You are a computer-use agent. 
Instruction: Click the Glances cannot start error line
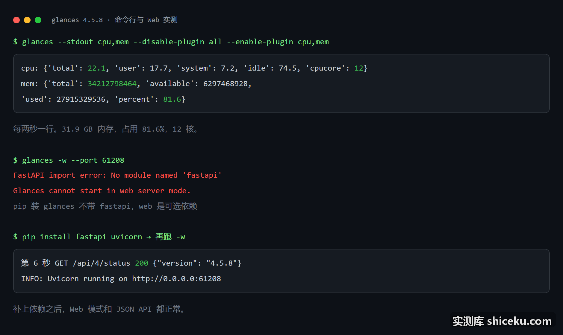[x=102, y=191]
